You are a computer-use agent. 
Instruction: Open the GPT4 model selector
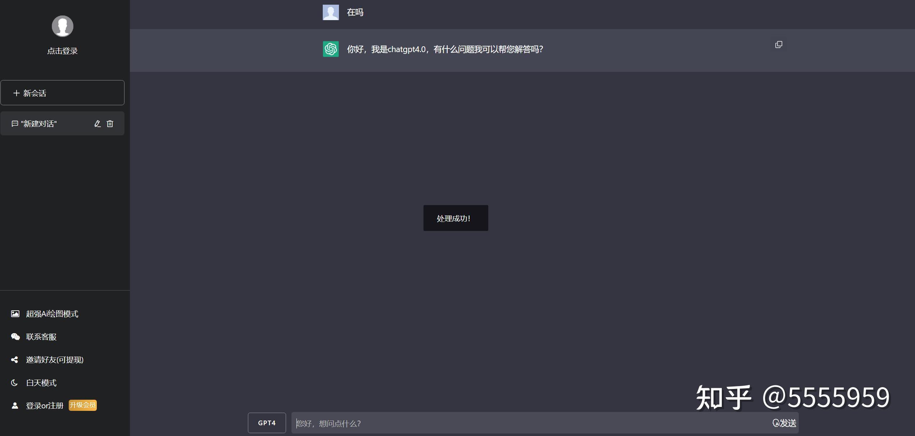coord(267,423)
